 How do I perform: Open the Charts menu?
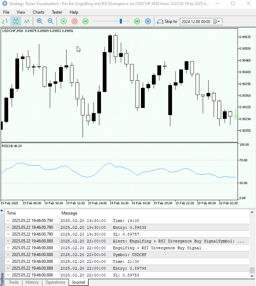pos(39,12)
